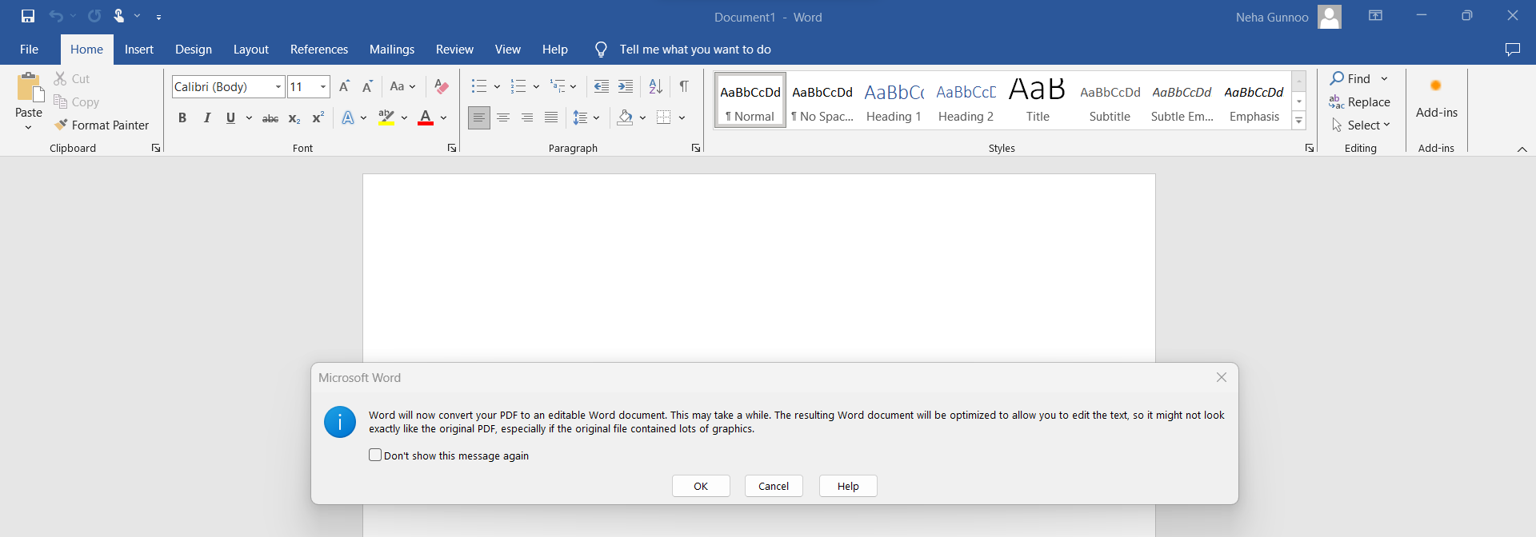Save the document using the floppy icon

[28, 16]
